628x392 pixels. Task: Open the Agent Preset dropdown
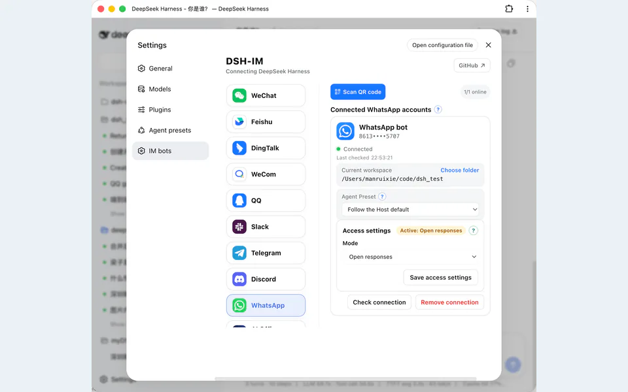click(x=410, y=210)
